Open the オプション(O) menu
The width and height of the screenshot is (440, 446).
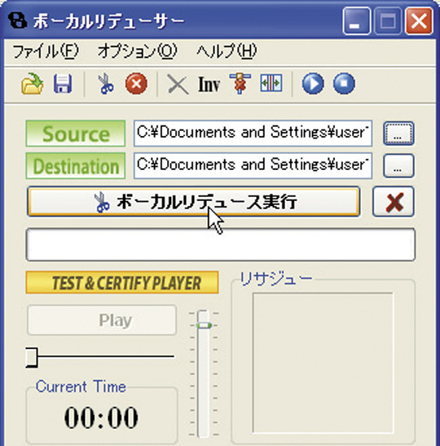coord(137,52)
